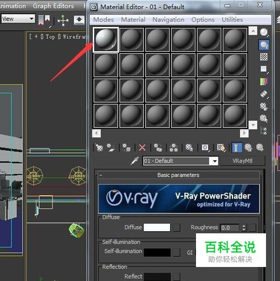Toggle Show End Result button
The image size is (280, 281).
point(236,148)
